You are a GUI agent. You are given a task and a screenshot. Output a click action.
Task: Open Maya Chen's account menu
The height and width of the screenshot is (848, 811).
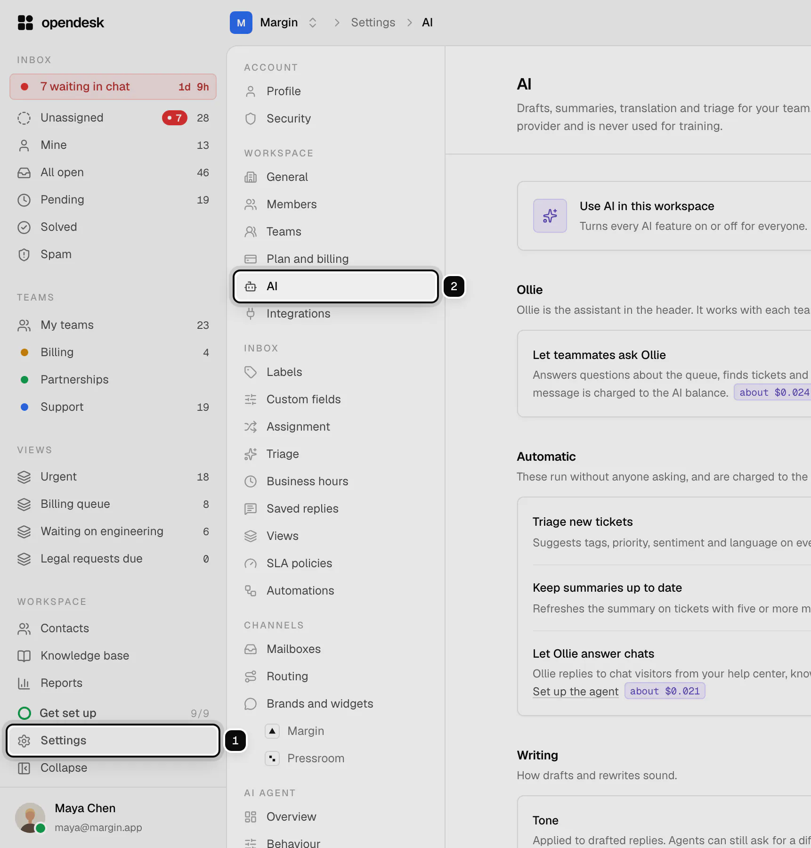(x=113, y=818)
